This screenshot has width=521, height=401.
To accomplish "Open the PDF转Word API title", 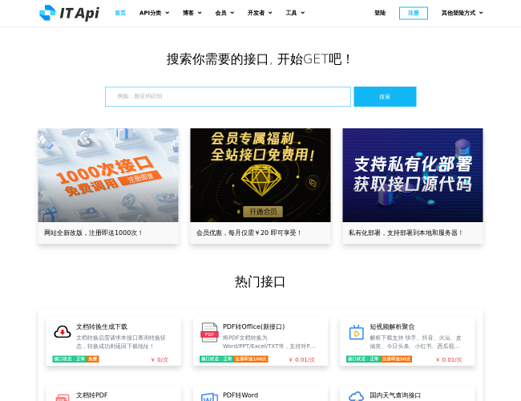I will point(240,395).
